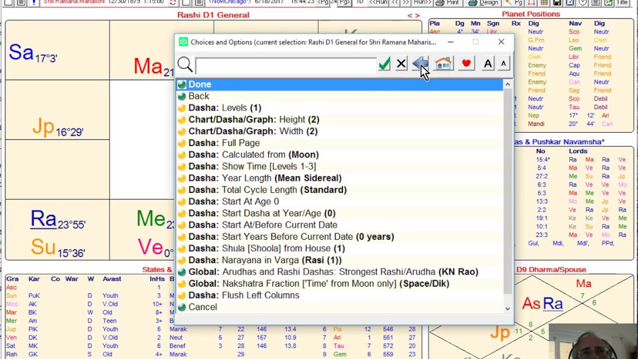Viewport: 638px width, 359px height.
Task: Select Dasha: Start At Age 0
Action: [340, 201]
